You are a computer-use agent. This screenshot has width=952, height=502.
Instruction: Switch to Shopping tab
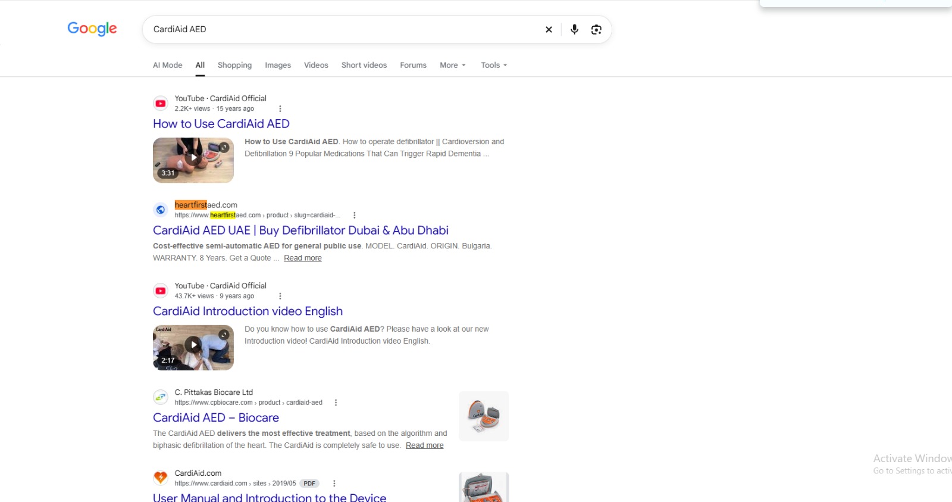234,65
